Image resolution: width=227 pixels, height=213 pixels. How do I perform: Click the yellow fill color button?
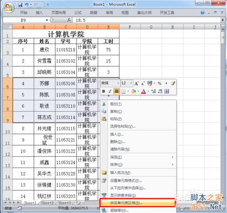pos(133,91)
